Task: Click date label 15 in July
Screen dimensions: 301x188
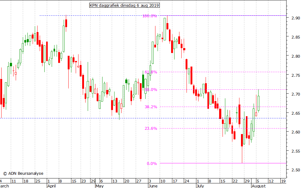Action: pyautogui.click(x=223, y=181)
